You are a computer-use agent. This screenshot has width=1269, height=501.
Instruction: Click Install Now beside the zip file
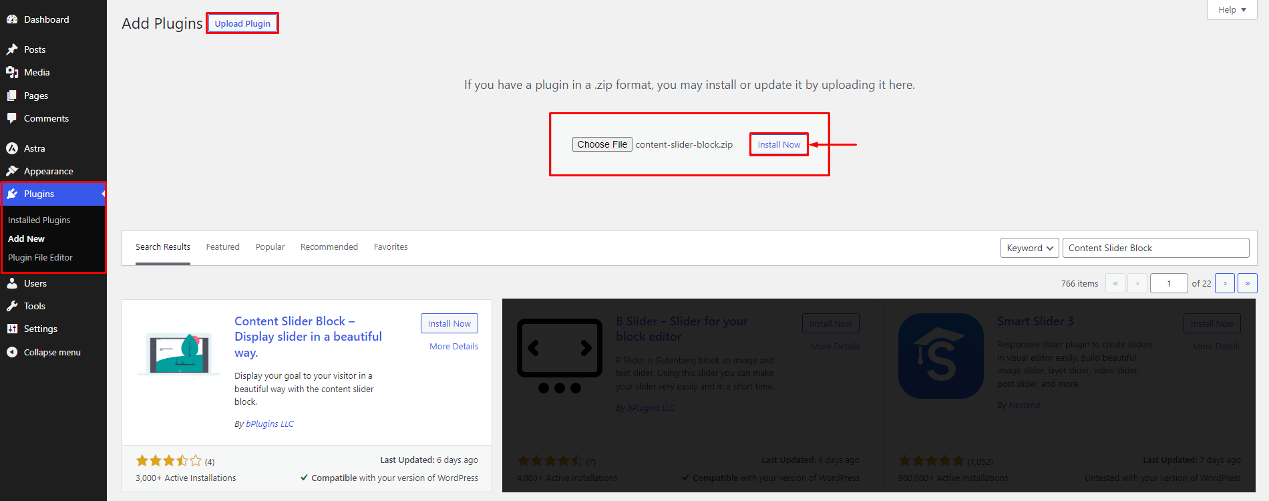click(779, 144)
